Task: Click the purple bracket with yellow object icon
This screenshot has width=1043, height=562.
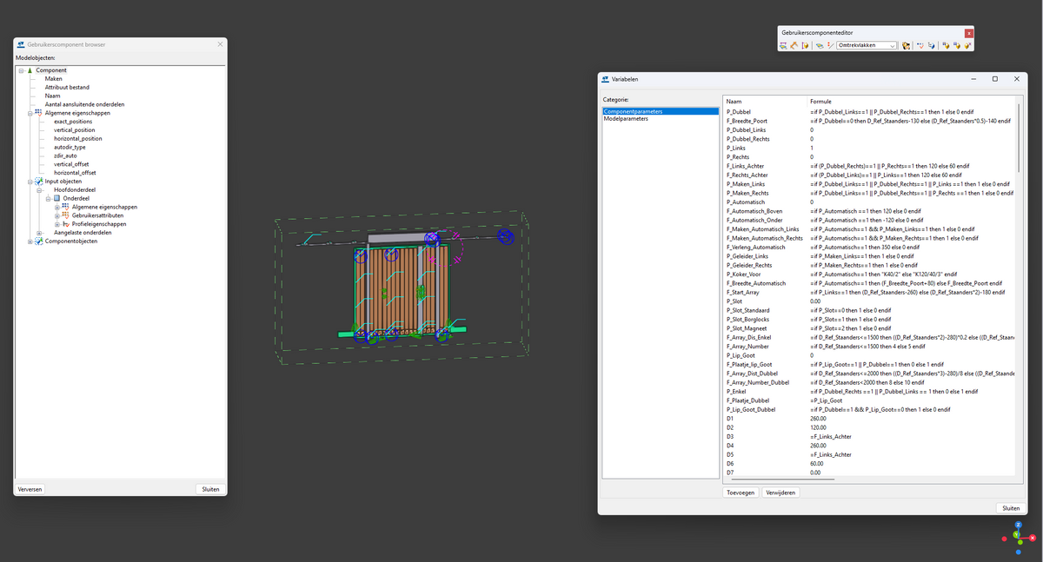Action: click(x=805, y=45)
